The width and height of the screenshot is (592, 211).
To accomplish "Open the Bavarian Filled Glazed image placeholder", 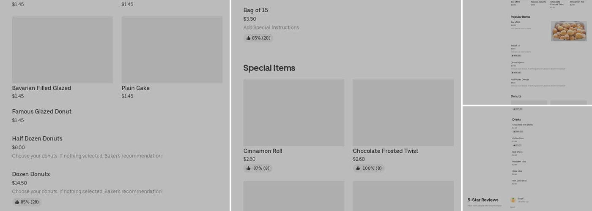I will [63, 50].
